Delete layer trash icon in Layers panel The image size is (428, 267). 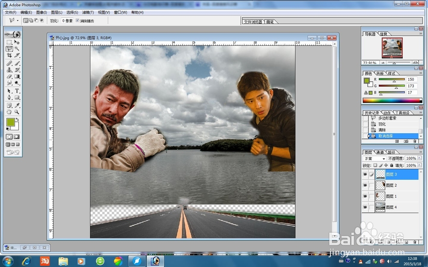(x=415, y=242)
